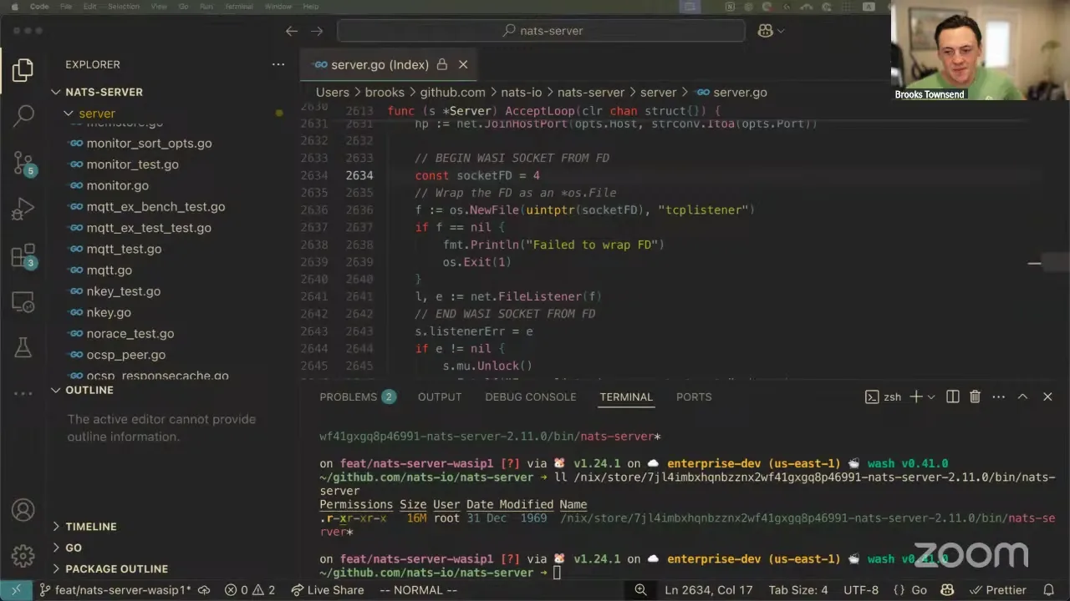Open ocsp_peer.go file
Viewport: 1070px width, 601px height.
click(x=126, y=355)
